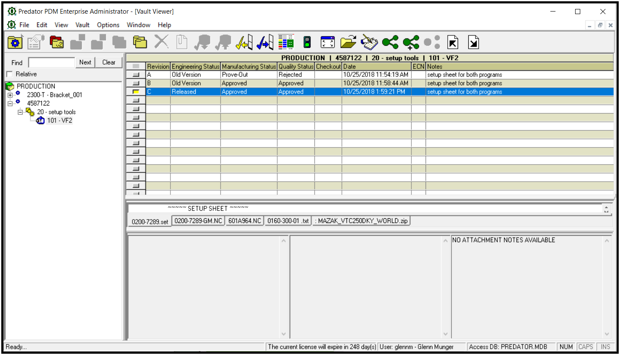Viewport: 620px width, 355px height.
Task: Click the green share nodes toolbar icon
Action: 390,42
